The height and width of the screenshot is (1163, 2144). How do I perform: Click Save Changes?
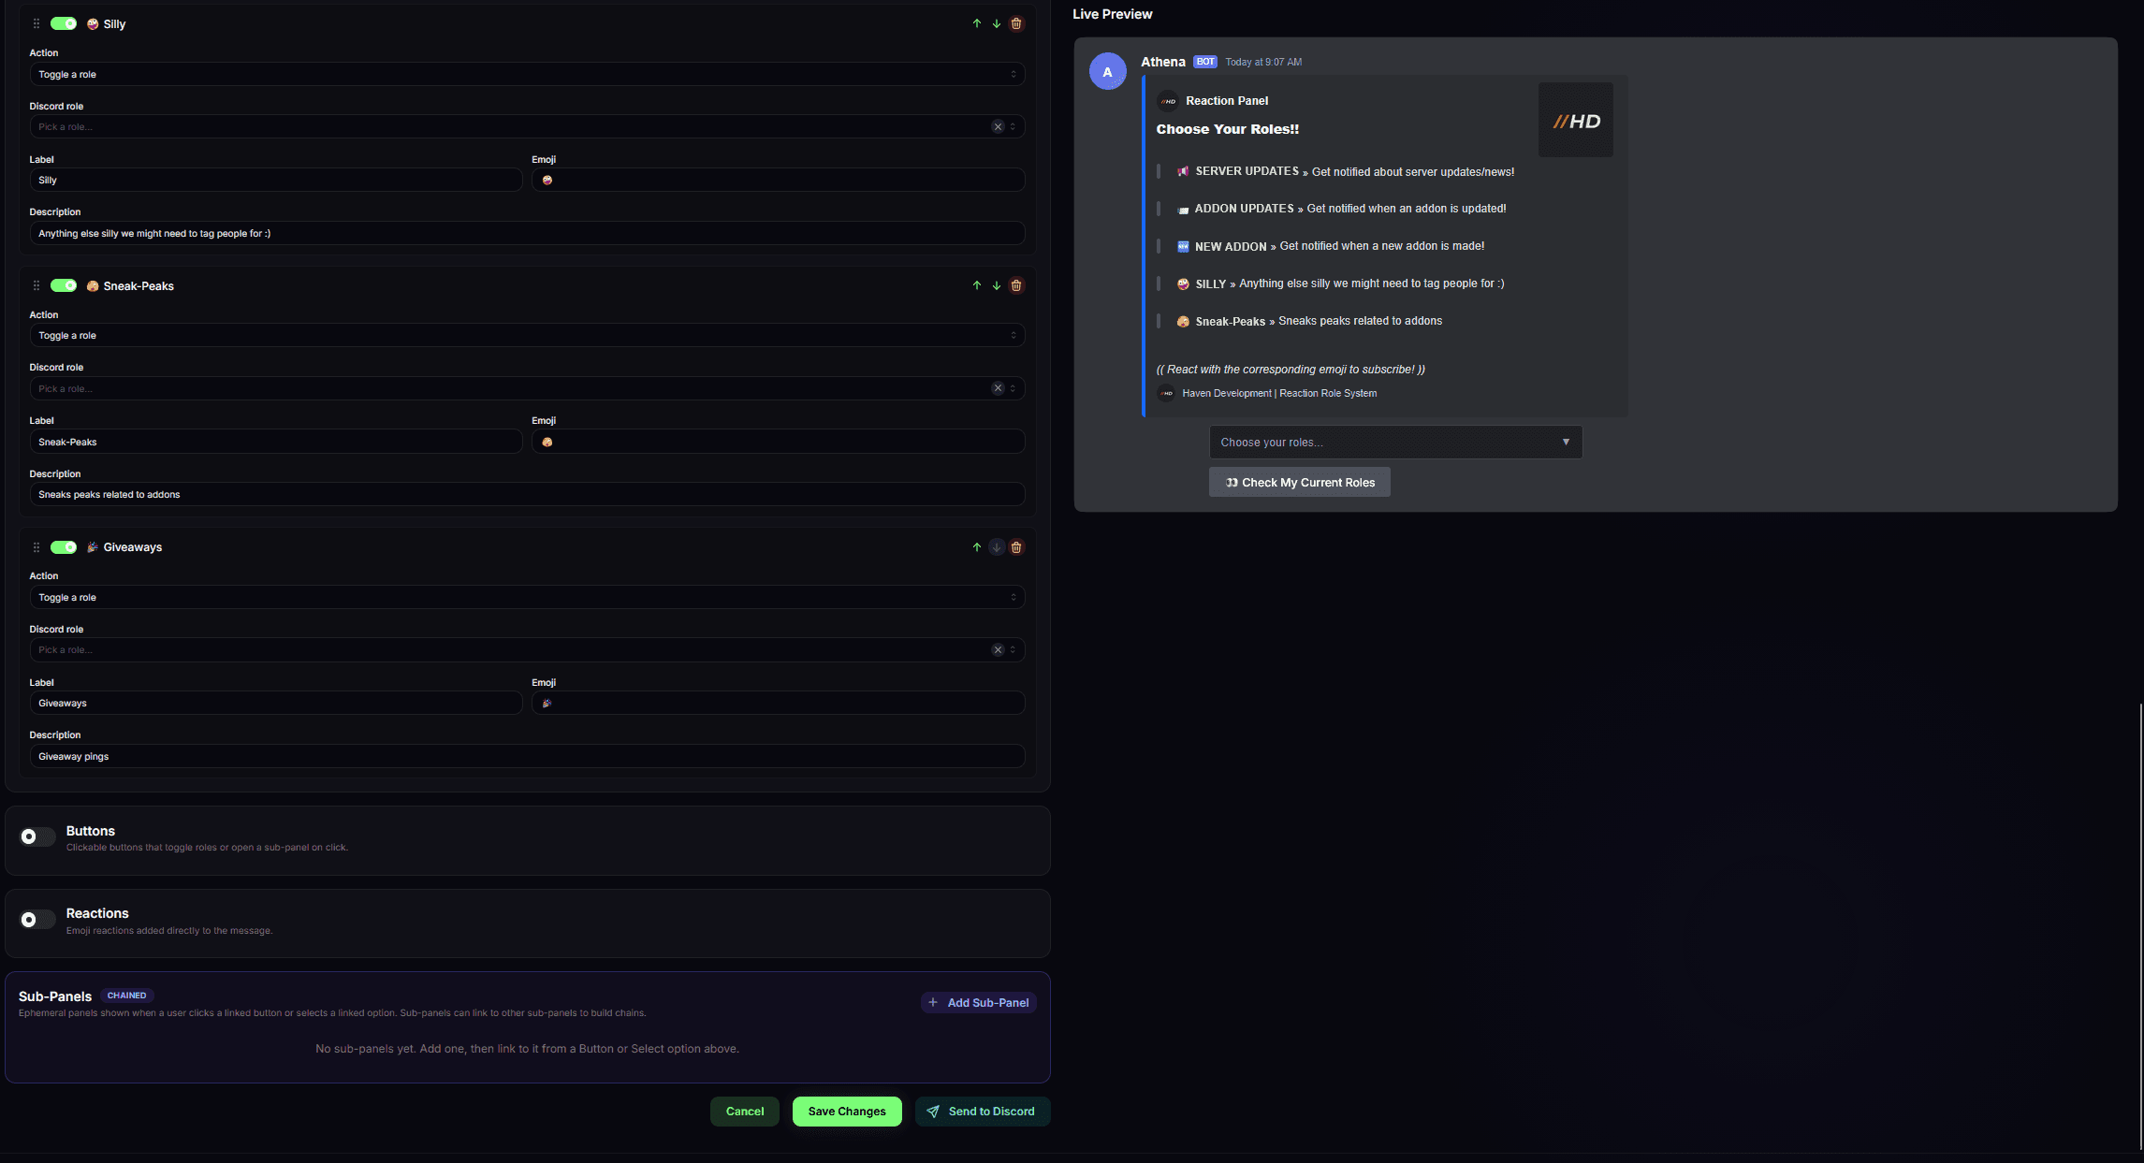tap(847, 1112)
